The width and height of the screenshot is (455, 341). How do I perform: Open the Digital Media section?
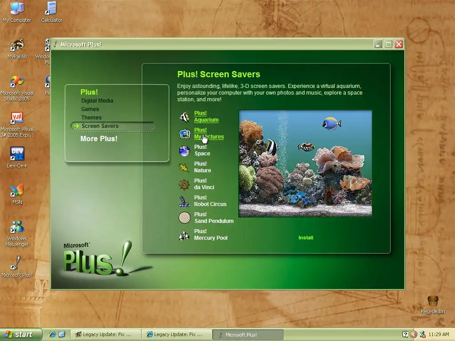[97, 101]
